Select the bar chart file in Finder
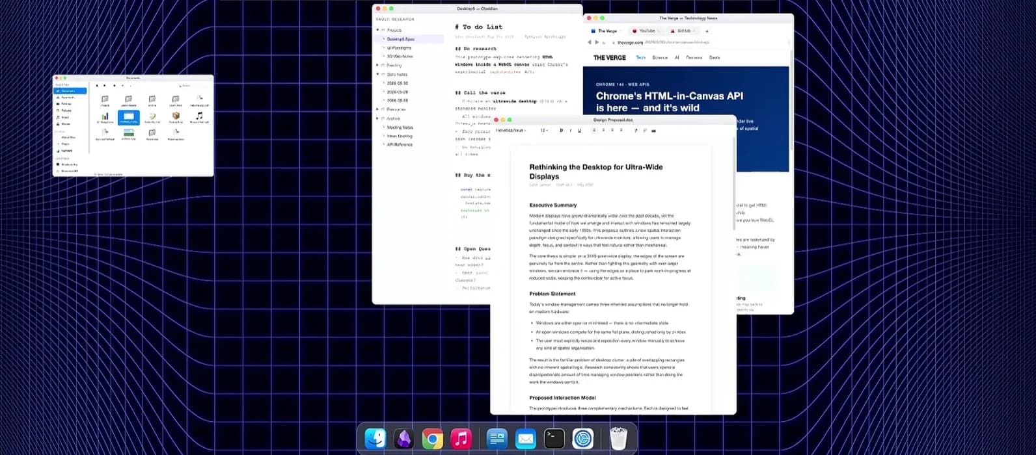Image resolution: width=1036 pixels, height=455 pixels. [x=105, y=118]
